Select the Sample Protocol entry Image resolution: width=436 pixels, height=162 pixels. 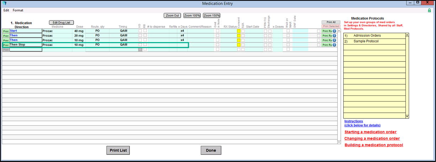tap(374, 41)
